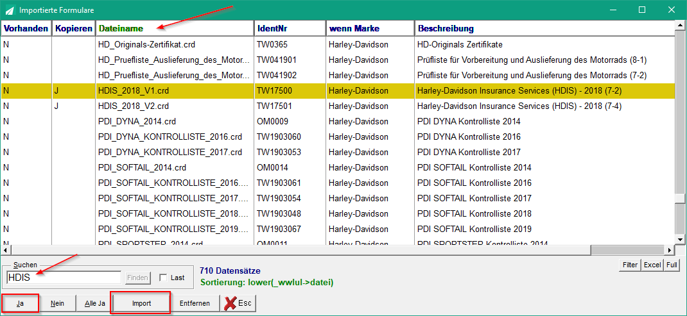The image size is (687, 316).
Task: Click IdentNr cell TW1903067
Action: (279, 229)
